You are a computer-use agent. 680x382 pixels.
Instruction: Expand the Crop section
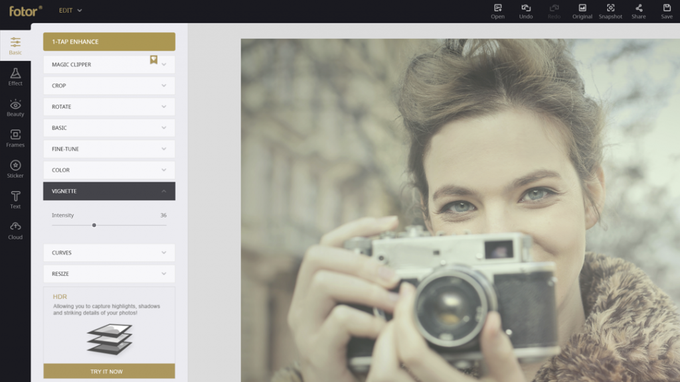tap(109, 86)
